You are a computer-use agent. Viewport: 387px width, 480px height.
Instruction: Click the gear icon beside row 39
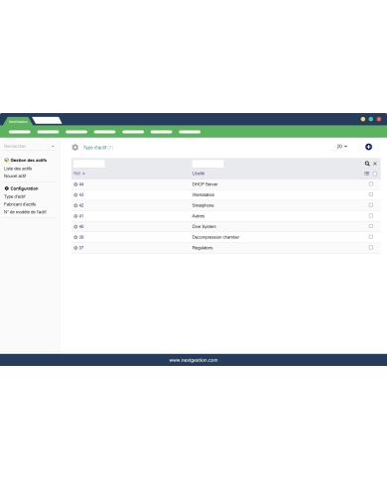point(75,237)
